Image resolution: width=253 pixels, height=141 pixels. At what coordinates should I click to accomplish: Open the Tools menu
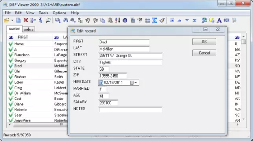[x=43, y=13]
